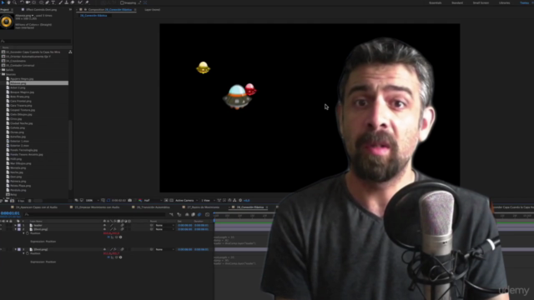Toggle mask and shape path visibility
Viewport: 534px width, 300px height.
[108, 200]
